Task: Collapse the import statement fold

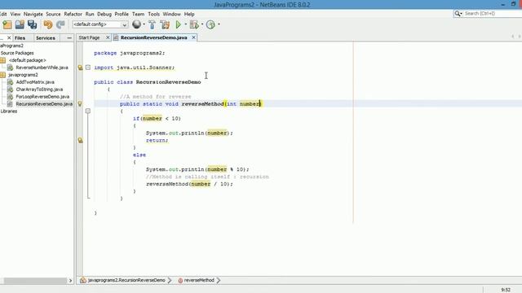Action: click(x=88, y=68)
